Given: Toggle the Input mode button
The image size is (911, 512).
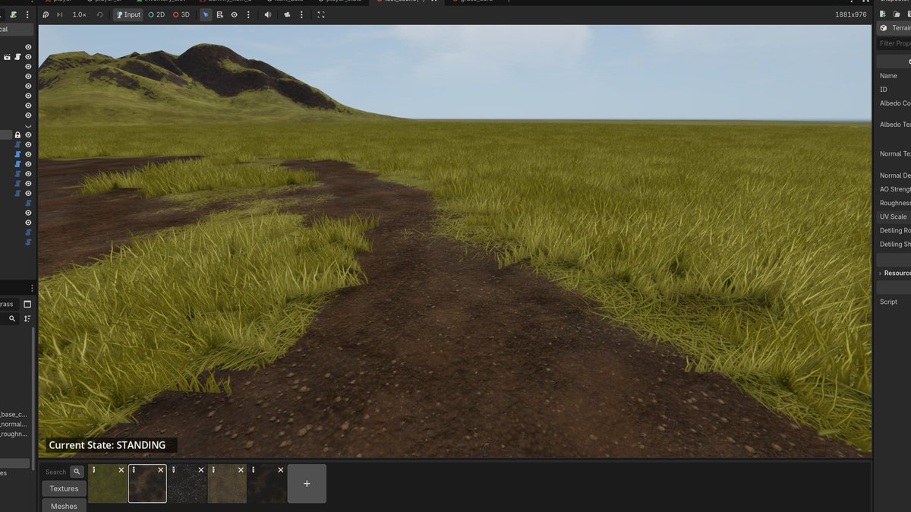Looking at the screenshot, I should coord(128,14).
